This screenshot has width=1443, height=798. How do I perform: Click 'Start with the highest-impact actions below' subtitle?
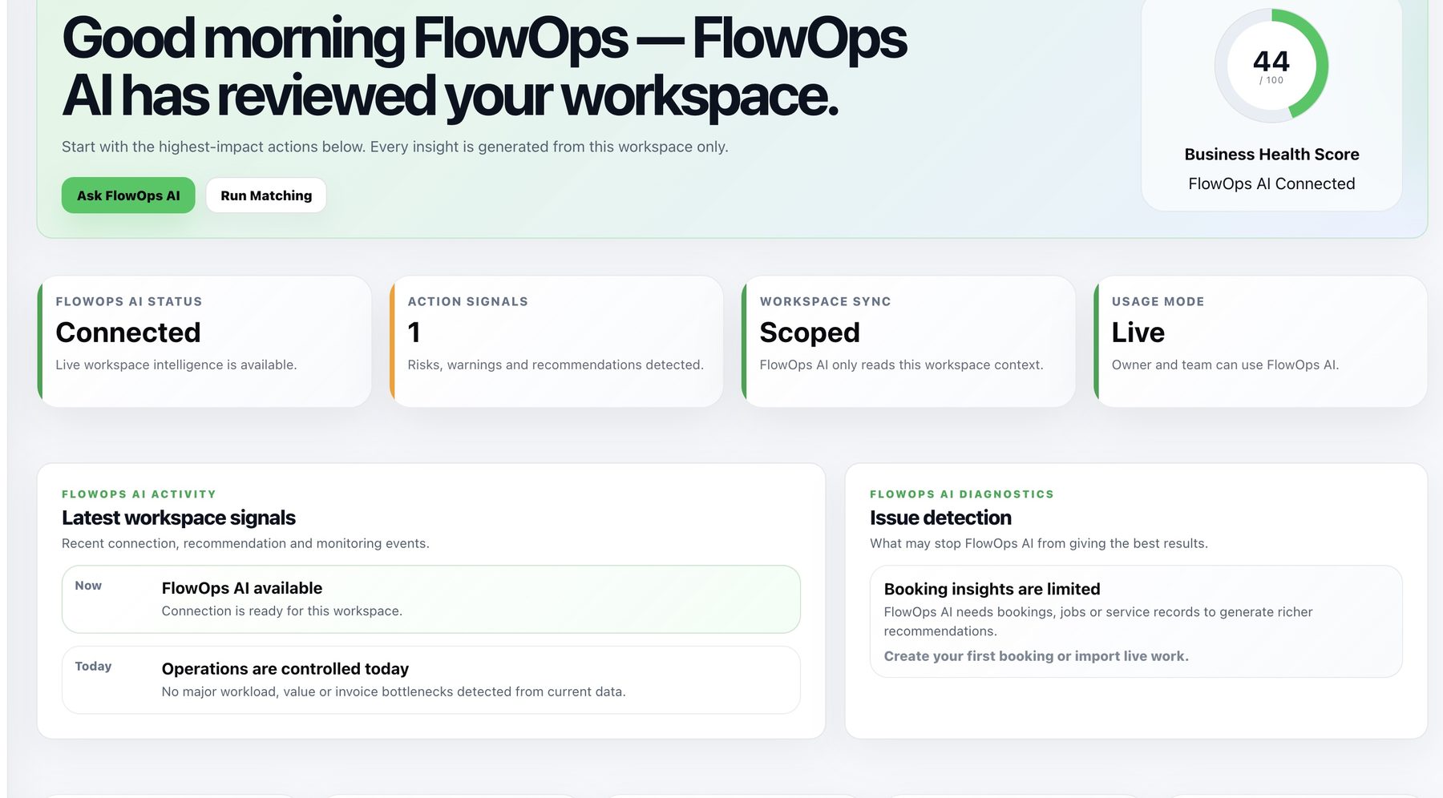tap(395, 147)
